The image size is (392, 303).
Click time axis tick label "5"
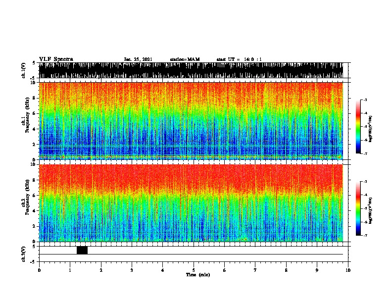click(x=194, y=270)
